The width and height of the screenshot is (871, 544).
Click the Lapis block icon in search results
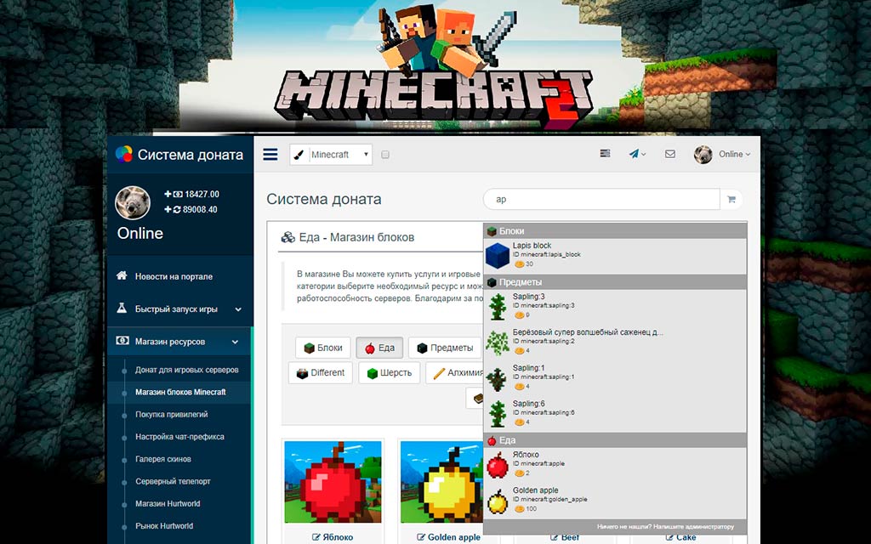click(x=498, y=255)
